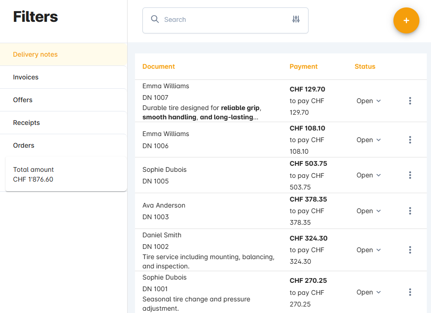Screen dimensions: 431x313
Task: Click Sophie Dubois name in DN 1005 row
Action: [x=164, y=170]
